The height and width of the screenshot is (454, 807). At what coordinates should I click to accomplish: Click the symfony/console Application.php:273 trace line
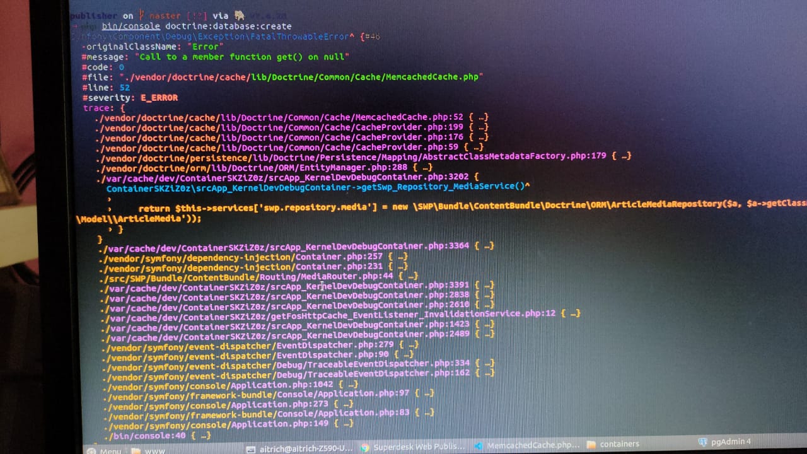(229, 404)
